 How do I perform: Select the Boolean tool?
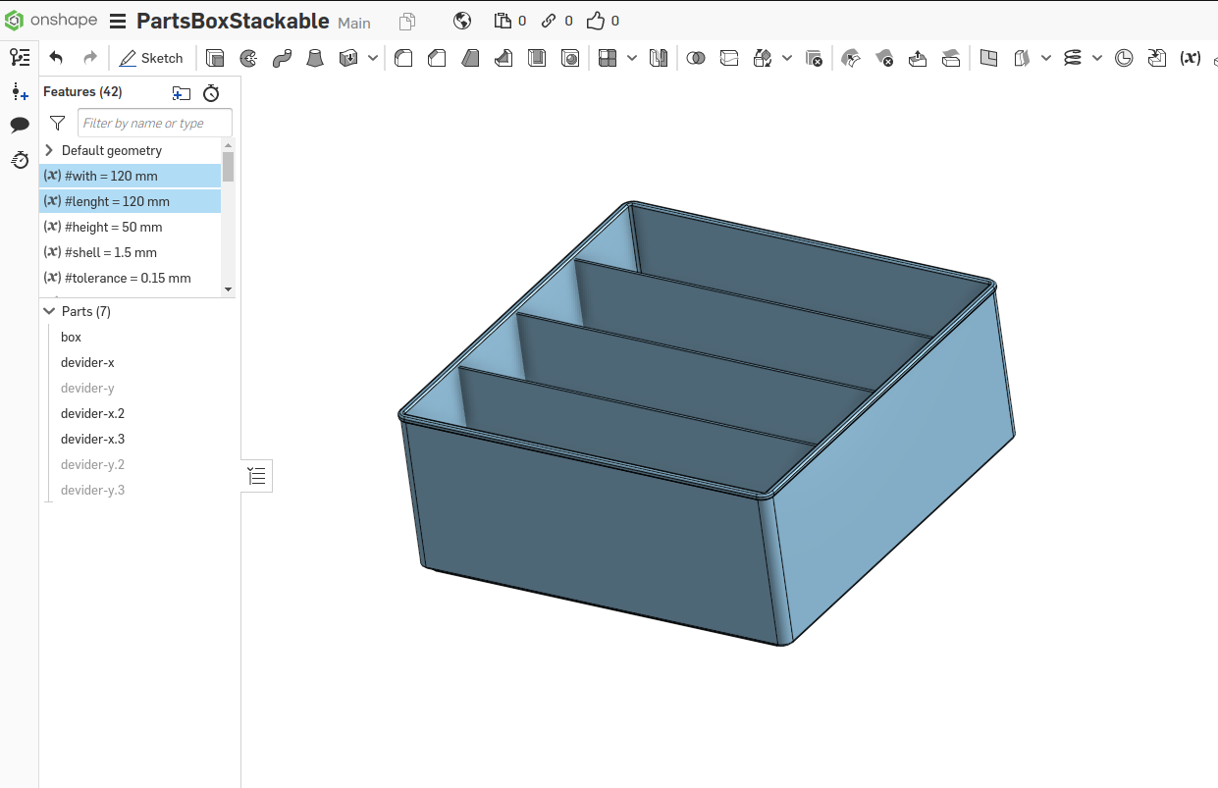(696, 58)
